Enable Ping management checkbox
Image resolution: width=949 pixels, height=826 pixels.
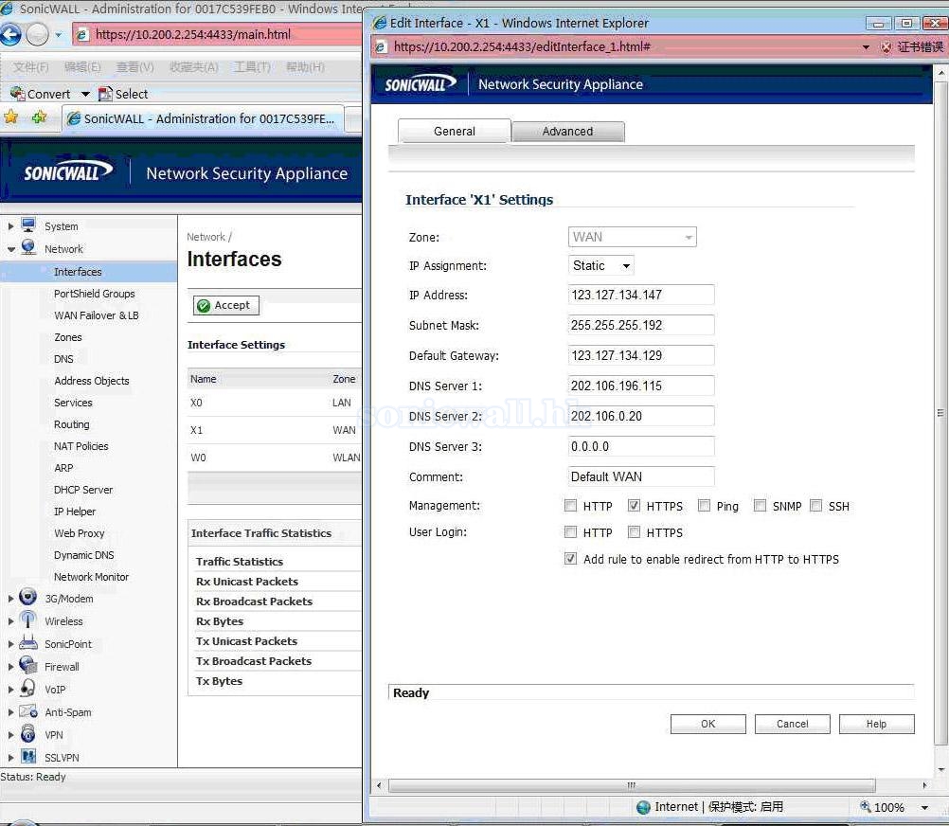click(x=704, y=505)
